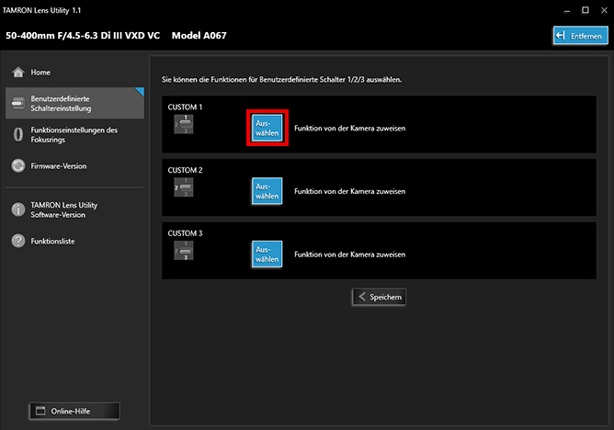This screenshot has height=430, width=614.
Task: Click the question mark Funktionsliste icon
Action: coord(18,241)
